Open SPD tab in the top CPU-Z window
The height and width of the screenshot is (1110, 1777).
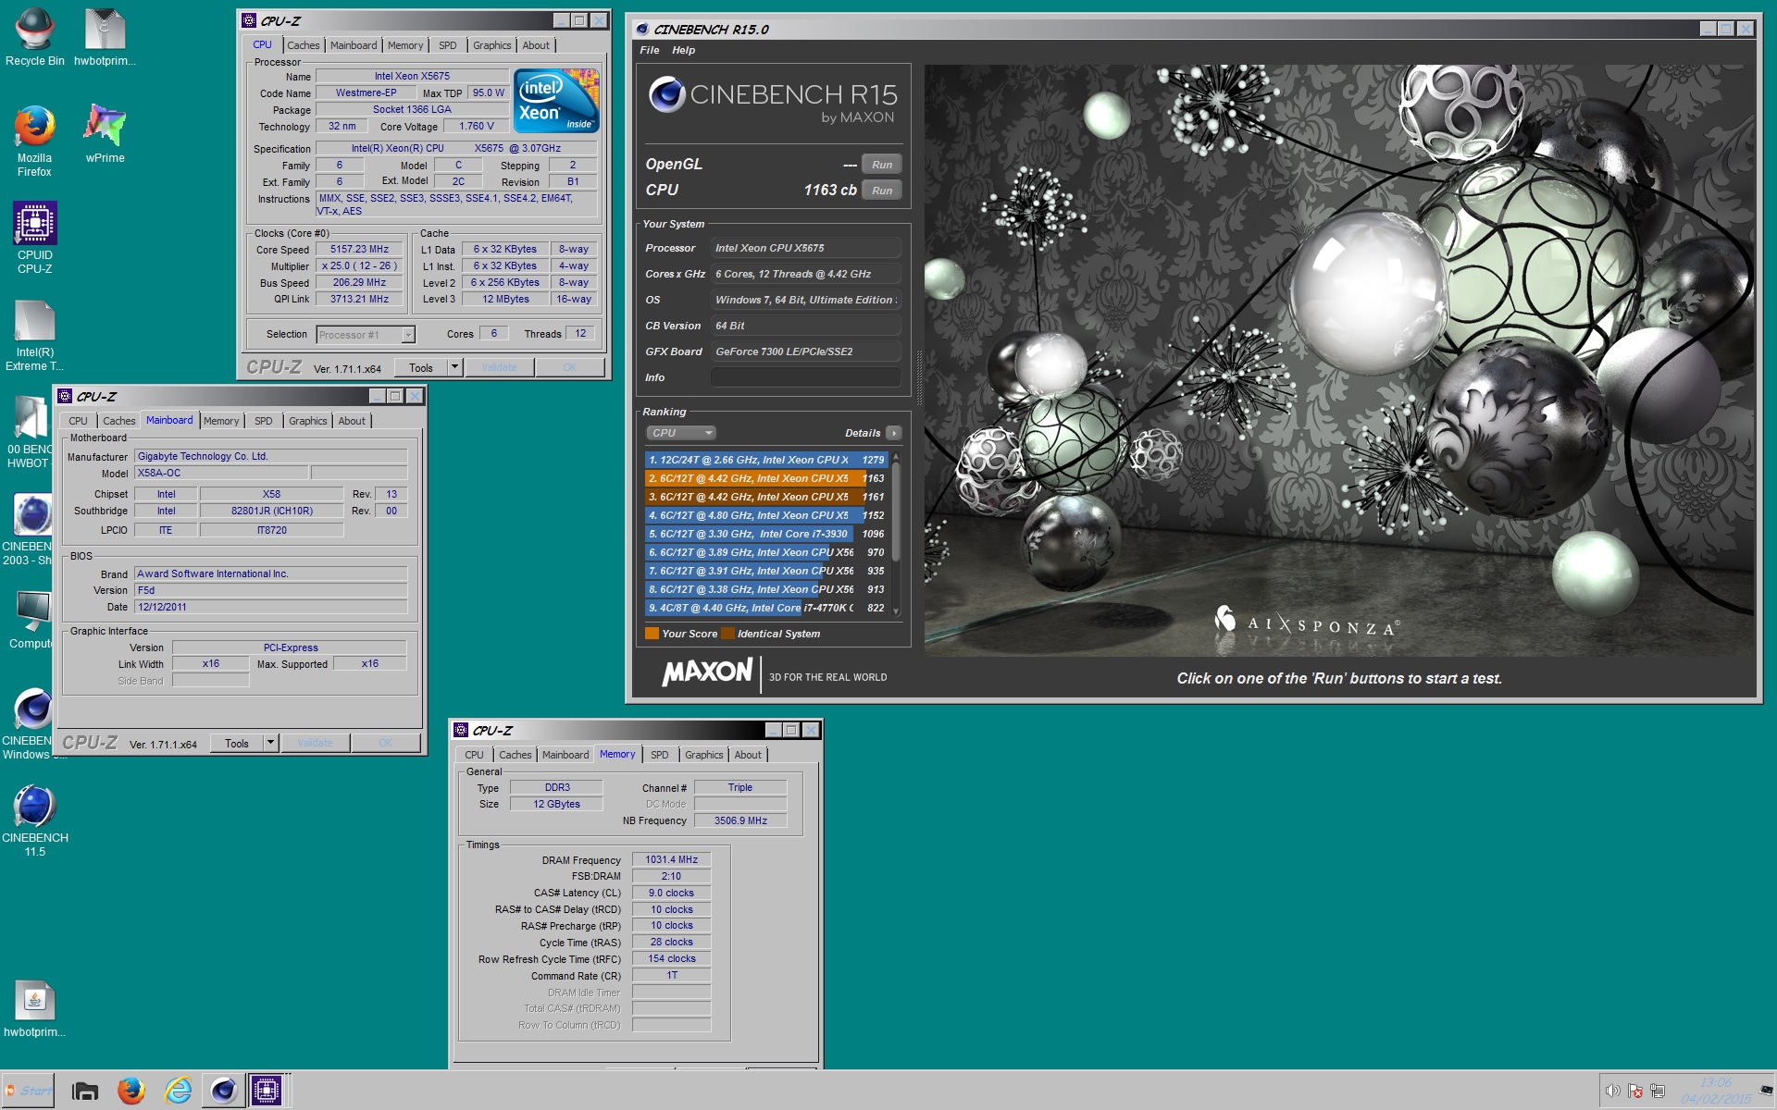pyautogui.click(x=448, y=45)
